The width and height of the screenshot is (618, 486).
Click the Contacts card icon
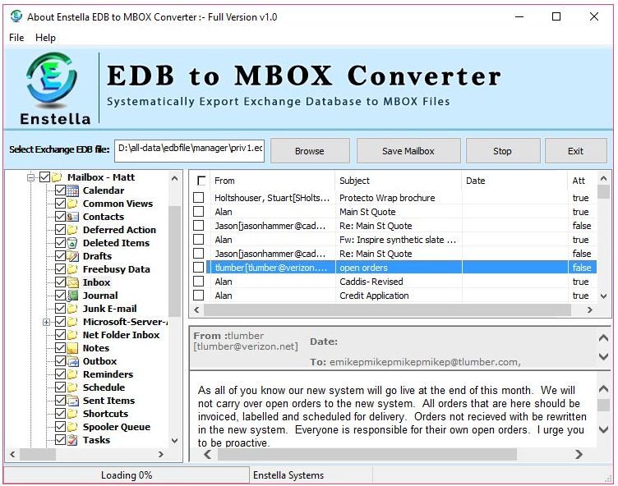72,217
